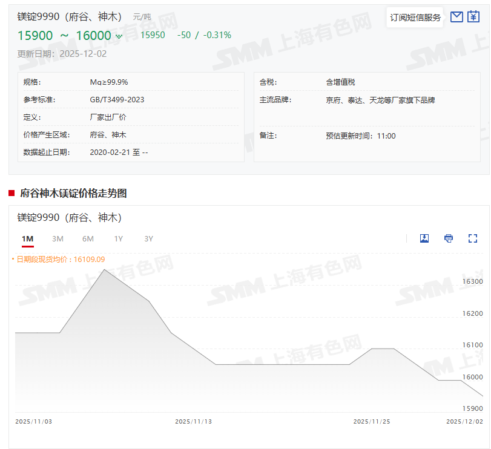The image size is (491, 449).
Task: Click the yen calendar icon
Action: (x=473, y=16)
